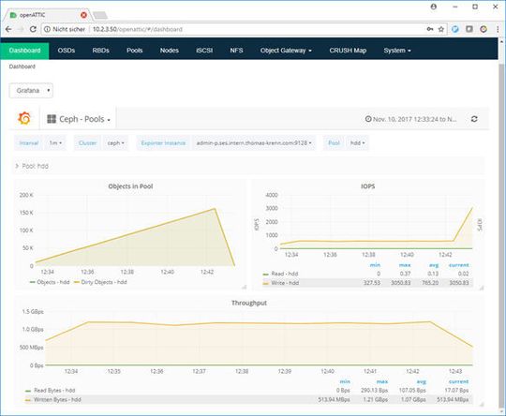This screenshot has height=416, width=506.
Task: Open the iSCSI navigation item
Action: coord(204,51)
